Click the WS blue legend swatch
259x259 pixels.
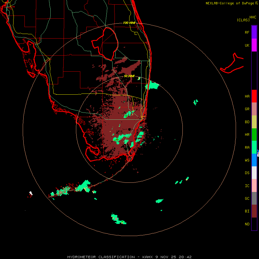click(254, 160)
